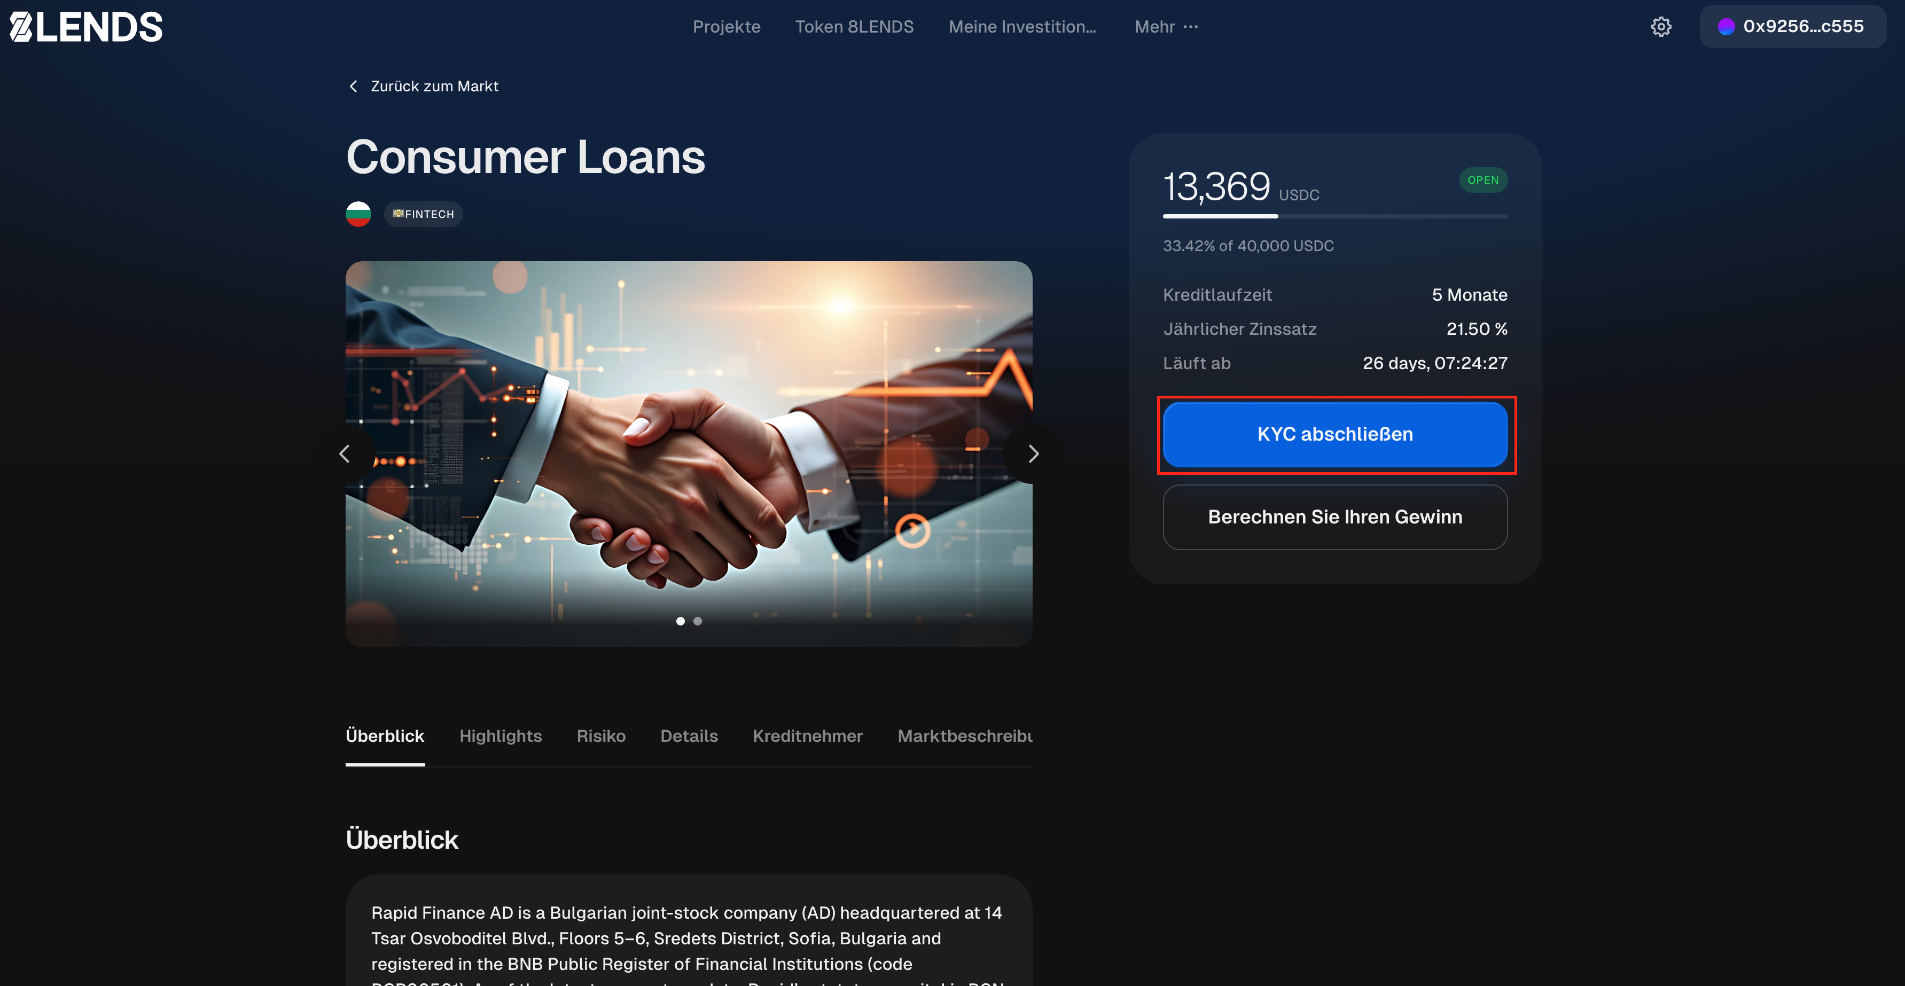Click the Bulgarian flag icon
1905x986 pixels.
click(x=358, y=214)
